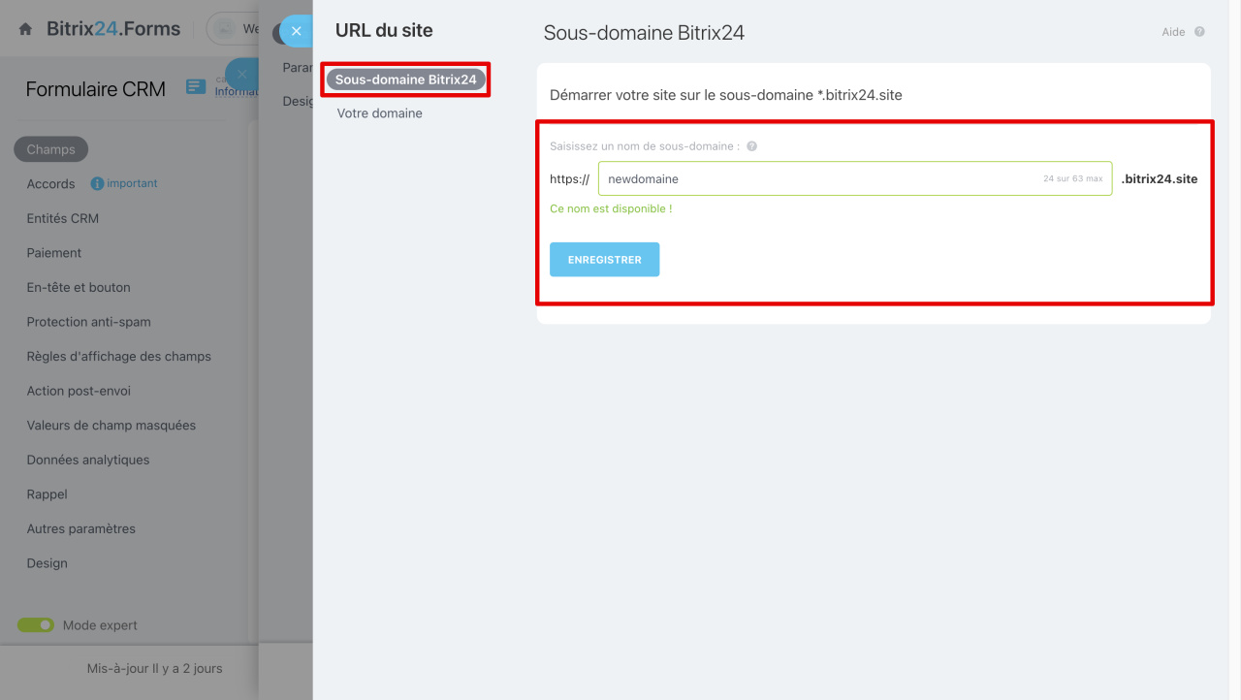Click the blue form icon beside Formulaire CRM
The image size is (1241, 700).
(x=196, y=87)
